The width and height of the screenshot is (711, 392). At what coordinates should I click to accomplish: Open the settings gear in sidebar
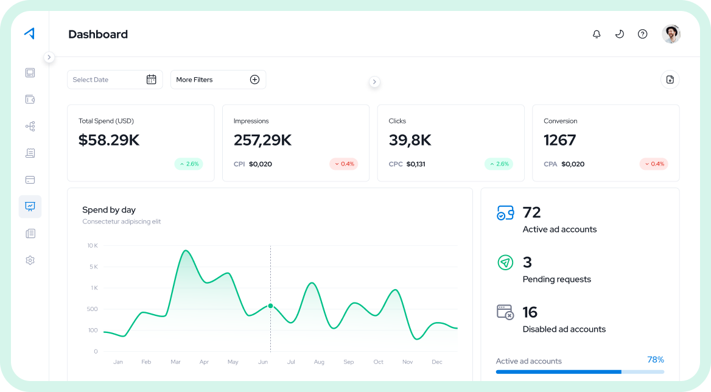tap(30, 260)
